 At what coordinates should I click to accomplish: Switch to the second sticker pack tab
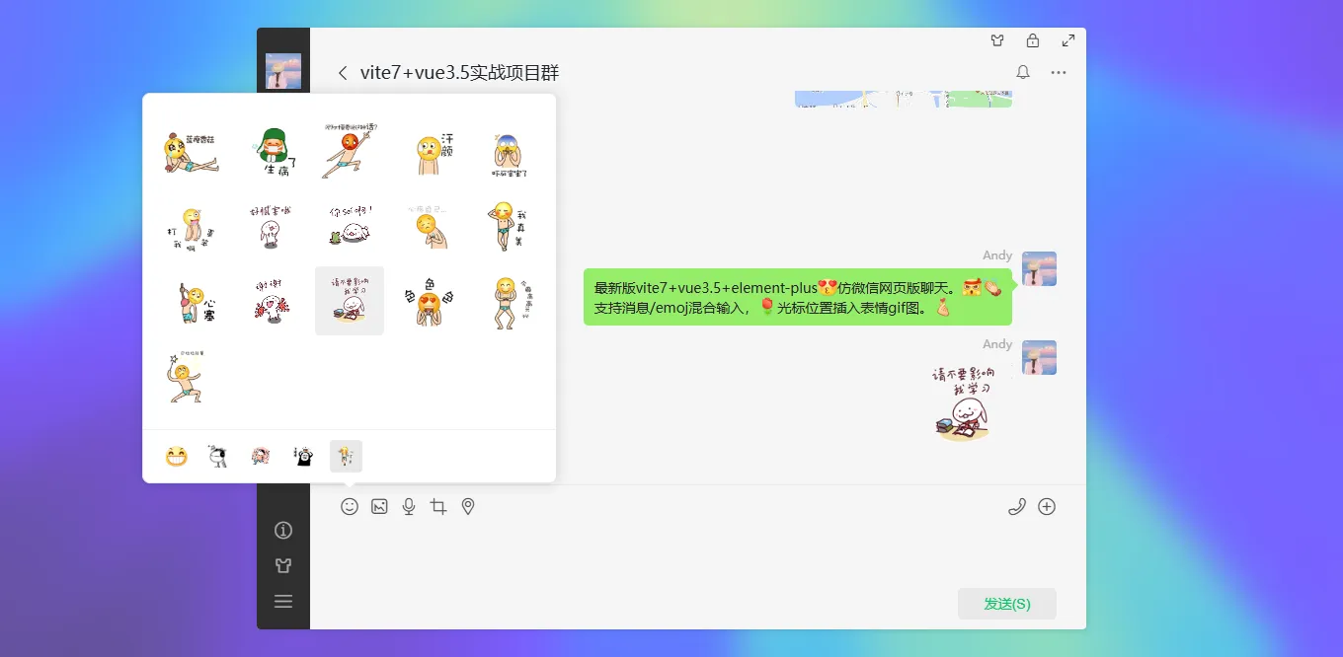[x=218, y=456]
